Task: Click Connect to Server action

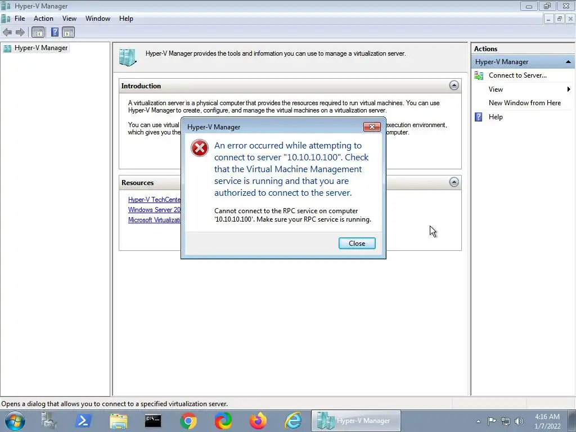Action: [517, 75]
